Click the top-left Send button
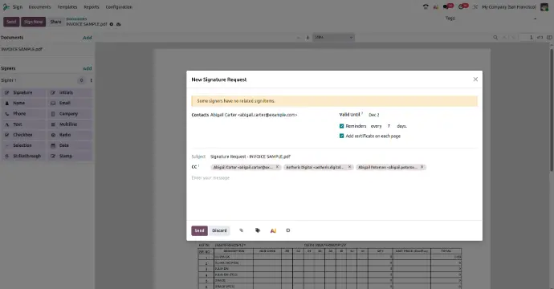This screenshot has width=554, height=289. coord(11,22)
